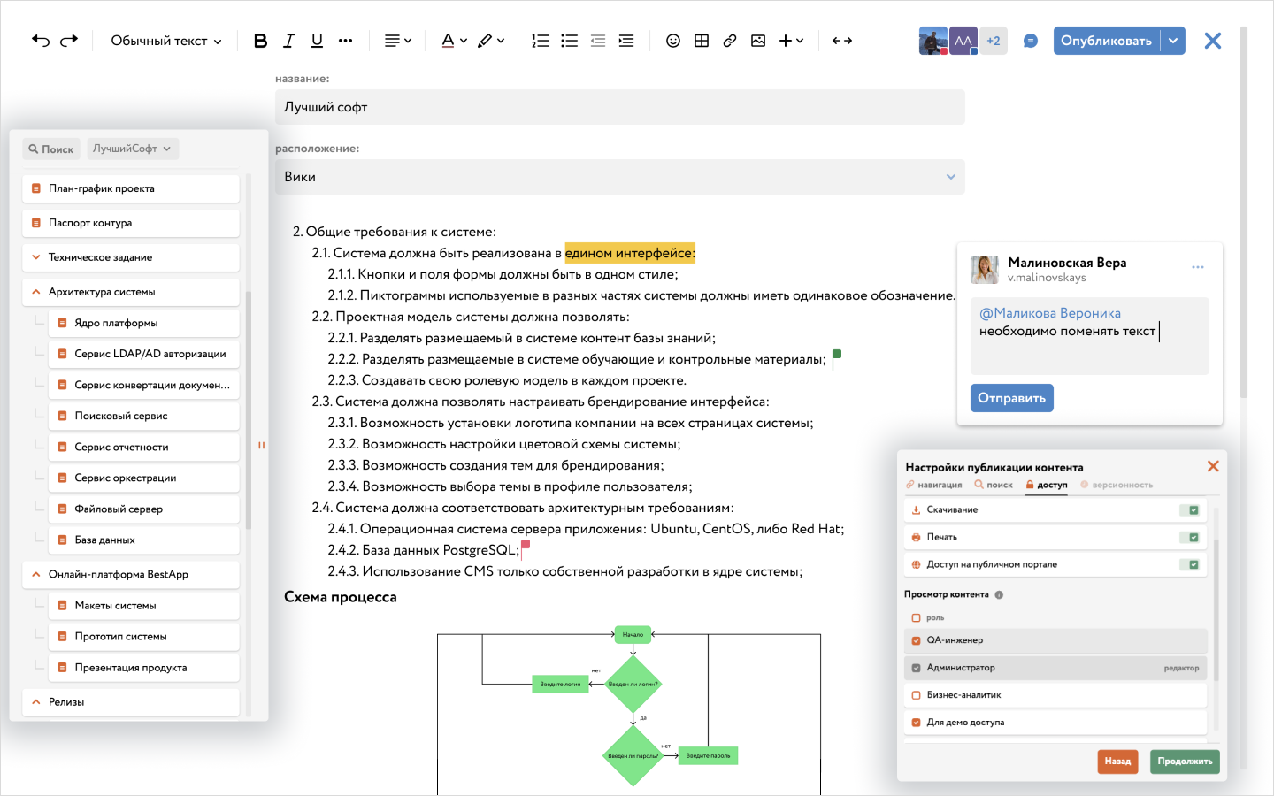This screenshot has width=1274, height=796.
Task: Collapse the Архитектура системы tree section
Action: click(x=36, y=292)
